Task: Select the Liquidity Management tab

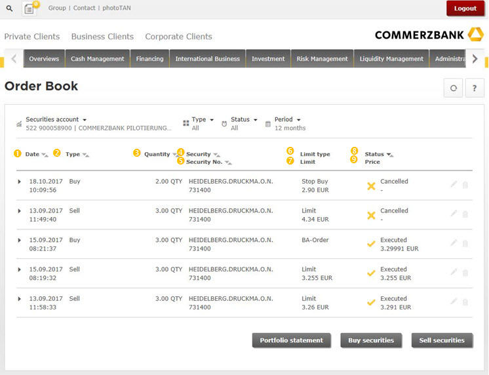Action: point(391,58)
